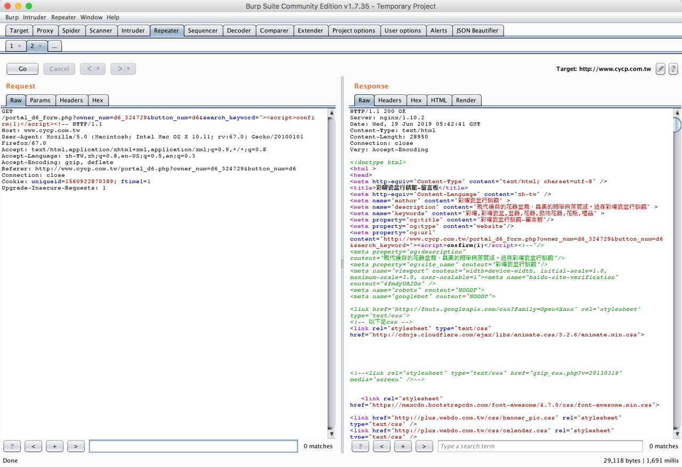Viewport: 682px width, 467px height.
Task: Jump to previous match in Response search
Action: tap(381, 446)
